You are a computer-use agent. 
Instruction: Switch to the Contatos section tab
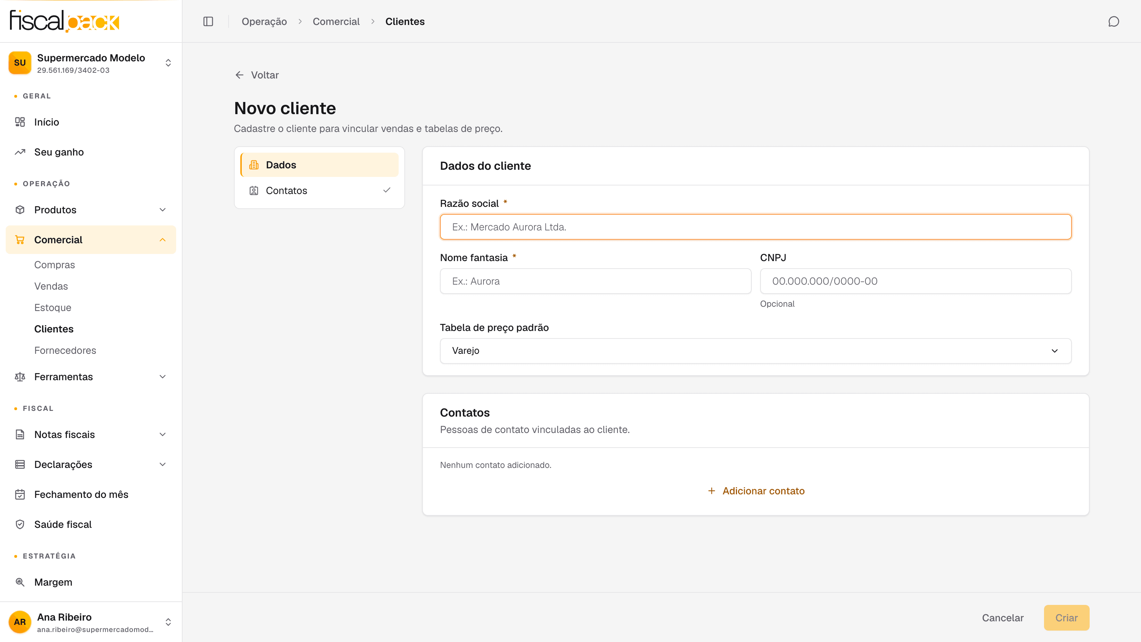(319, 190)
